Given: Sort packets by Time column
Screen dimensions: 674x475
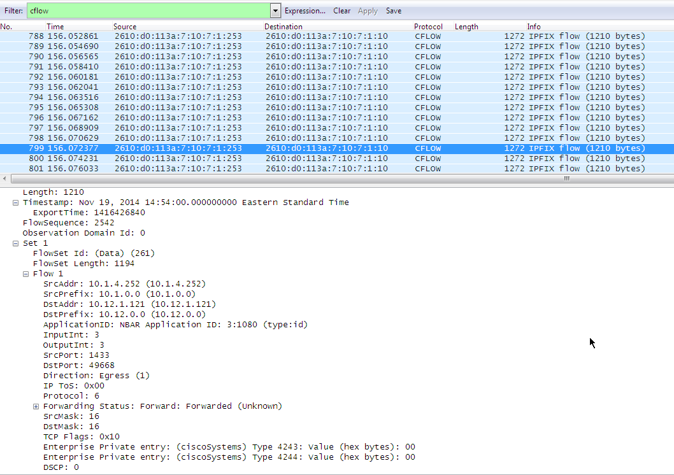Looking at the screenshot, I should pos(55,27).
